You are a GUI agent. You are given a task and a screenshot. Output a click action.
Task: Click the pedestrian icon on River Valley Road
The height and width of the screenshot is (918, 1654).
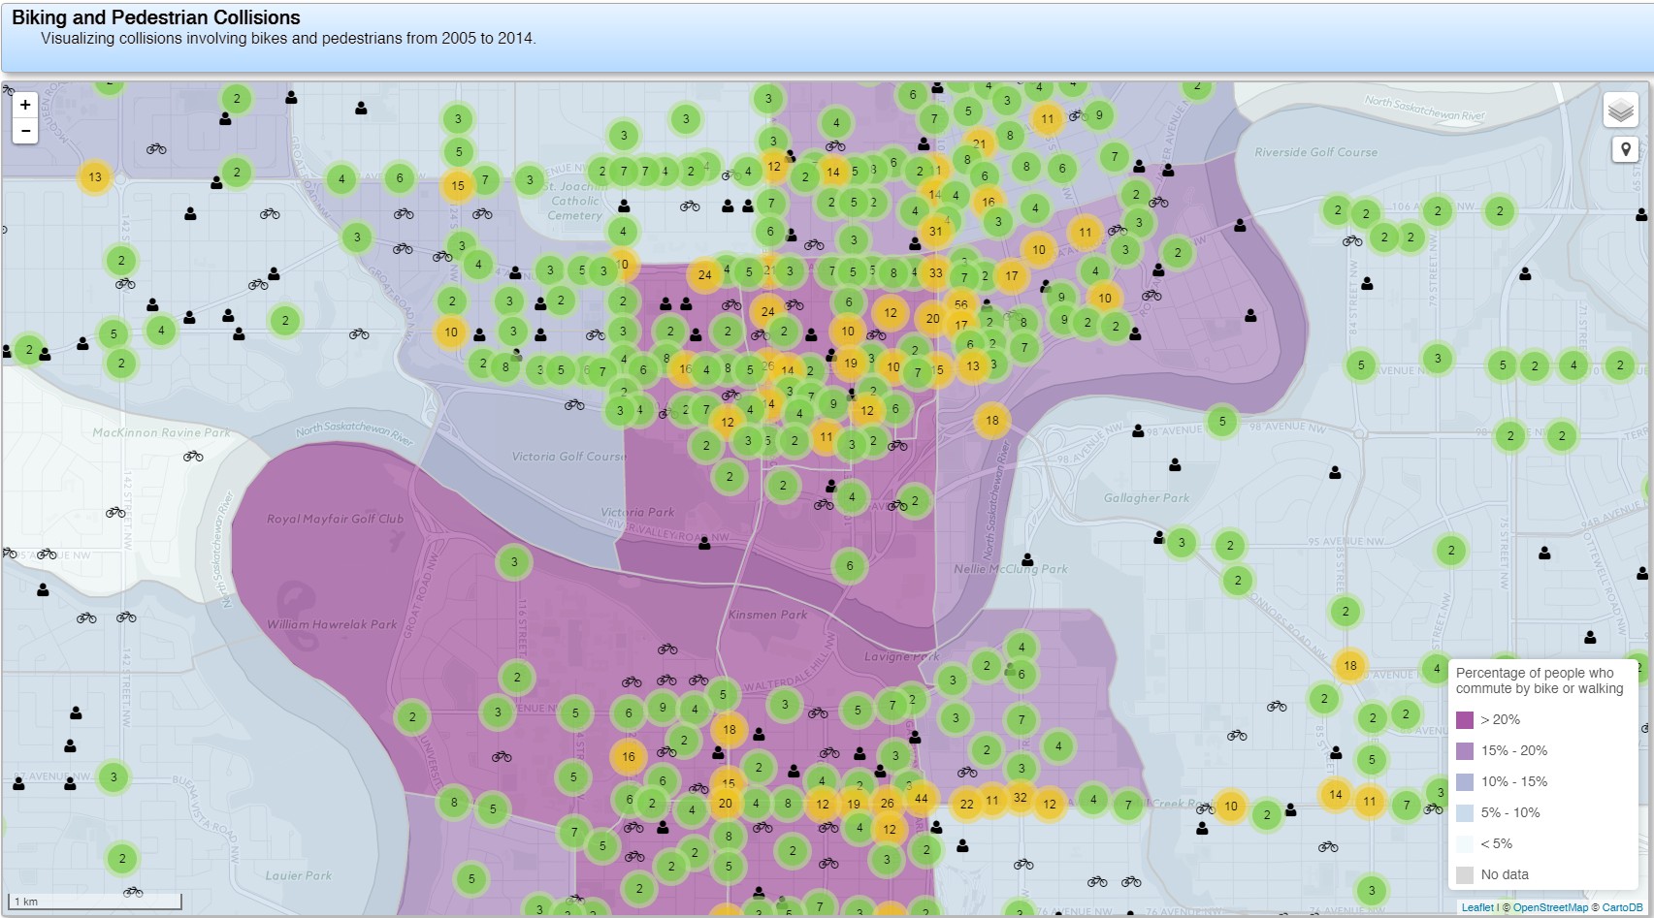704,544
